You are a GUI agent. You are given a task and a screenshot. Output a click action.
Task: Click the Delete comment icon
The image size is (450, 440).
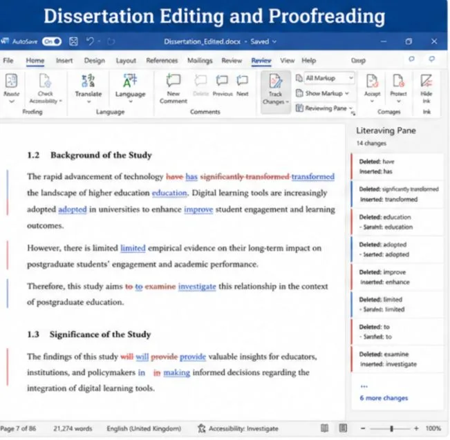click(x=200, y=80)
